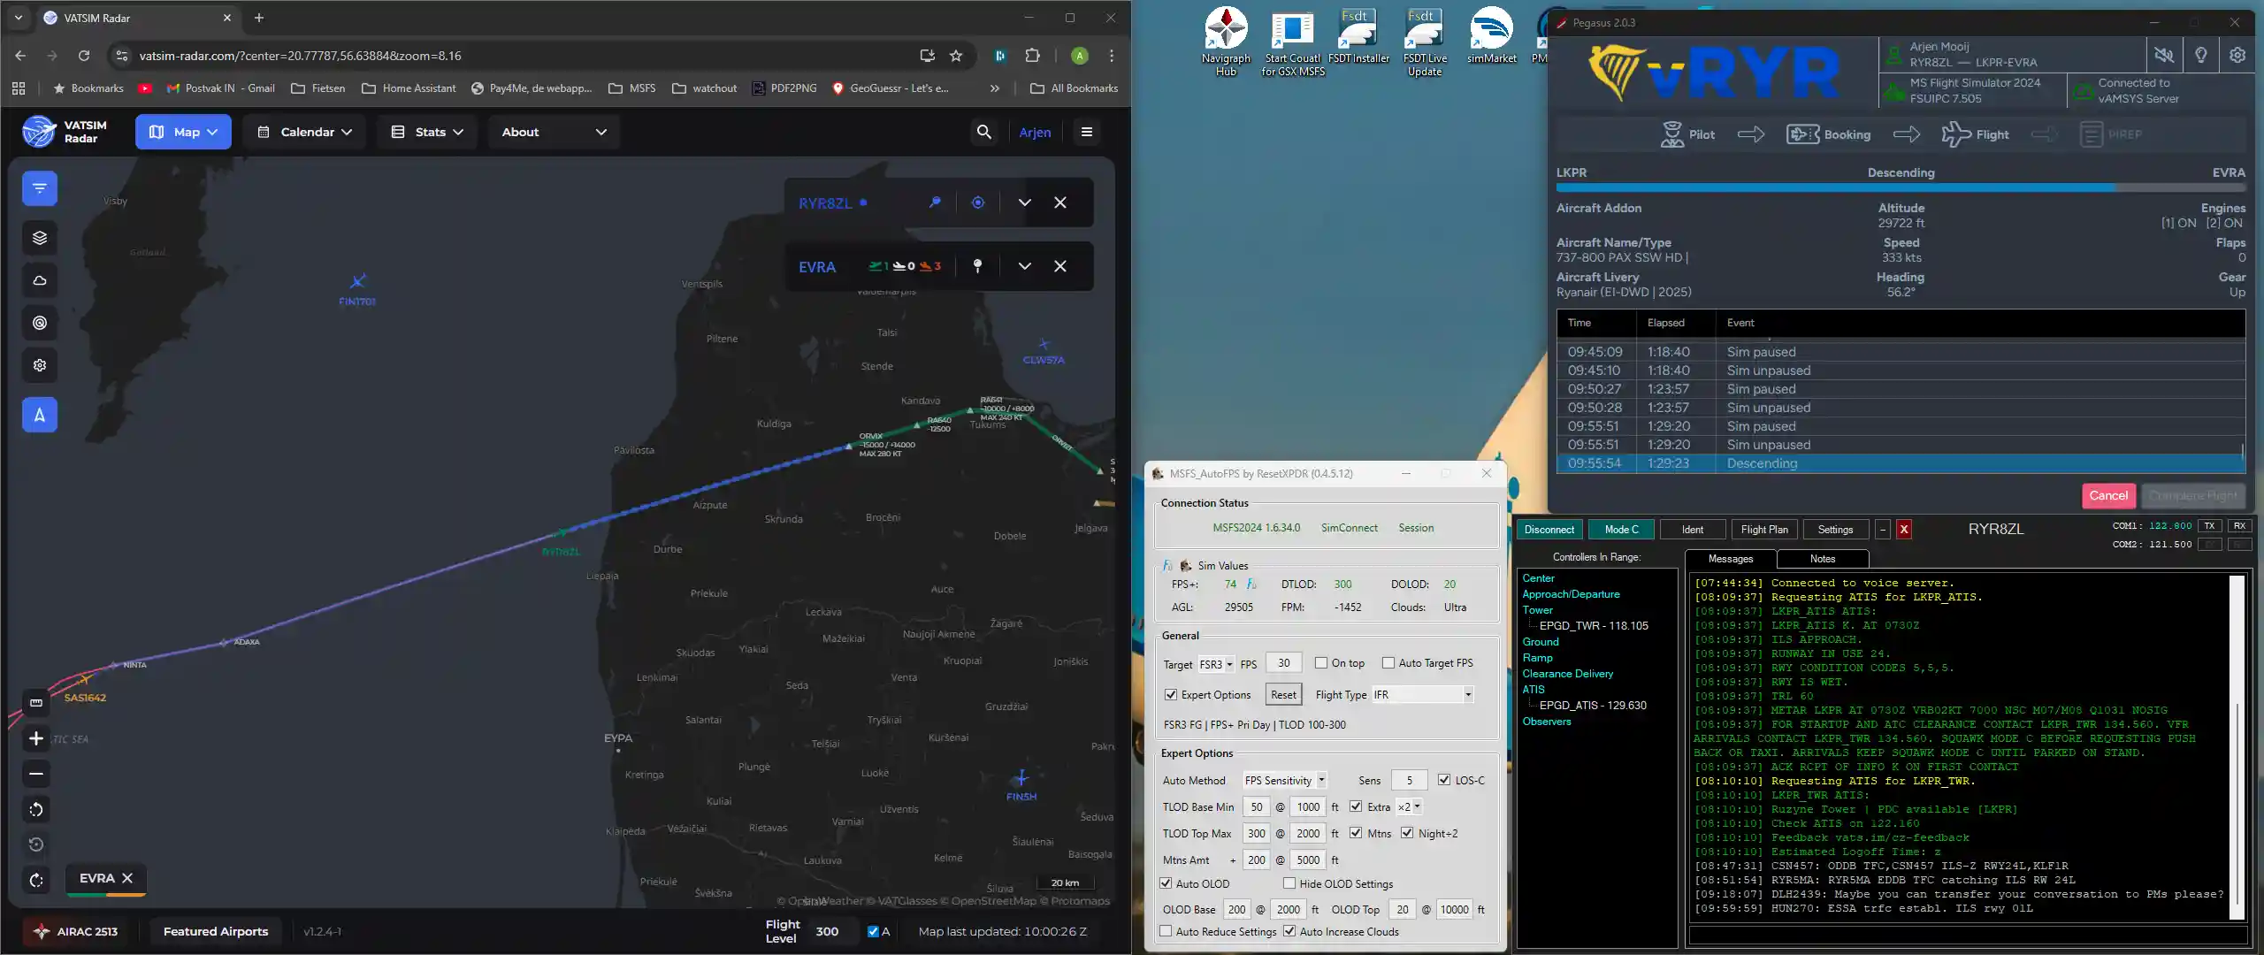
Task: Select the Messages tab in vPilot
Action: [x=1730, y=558]
